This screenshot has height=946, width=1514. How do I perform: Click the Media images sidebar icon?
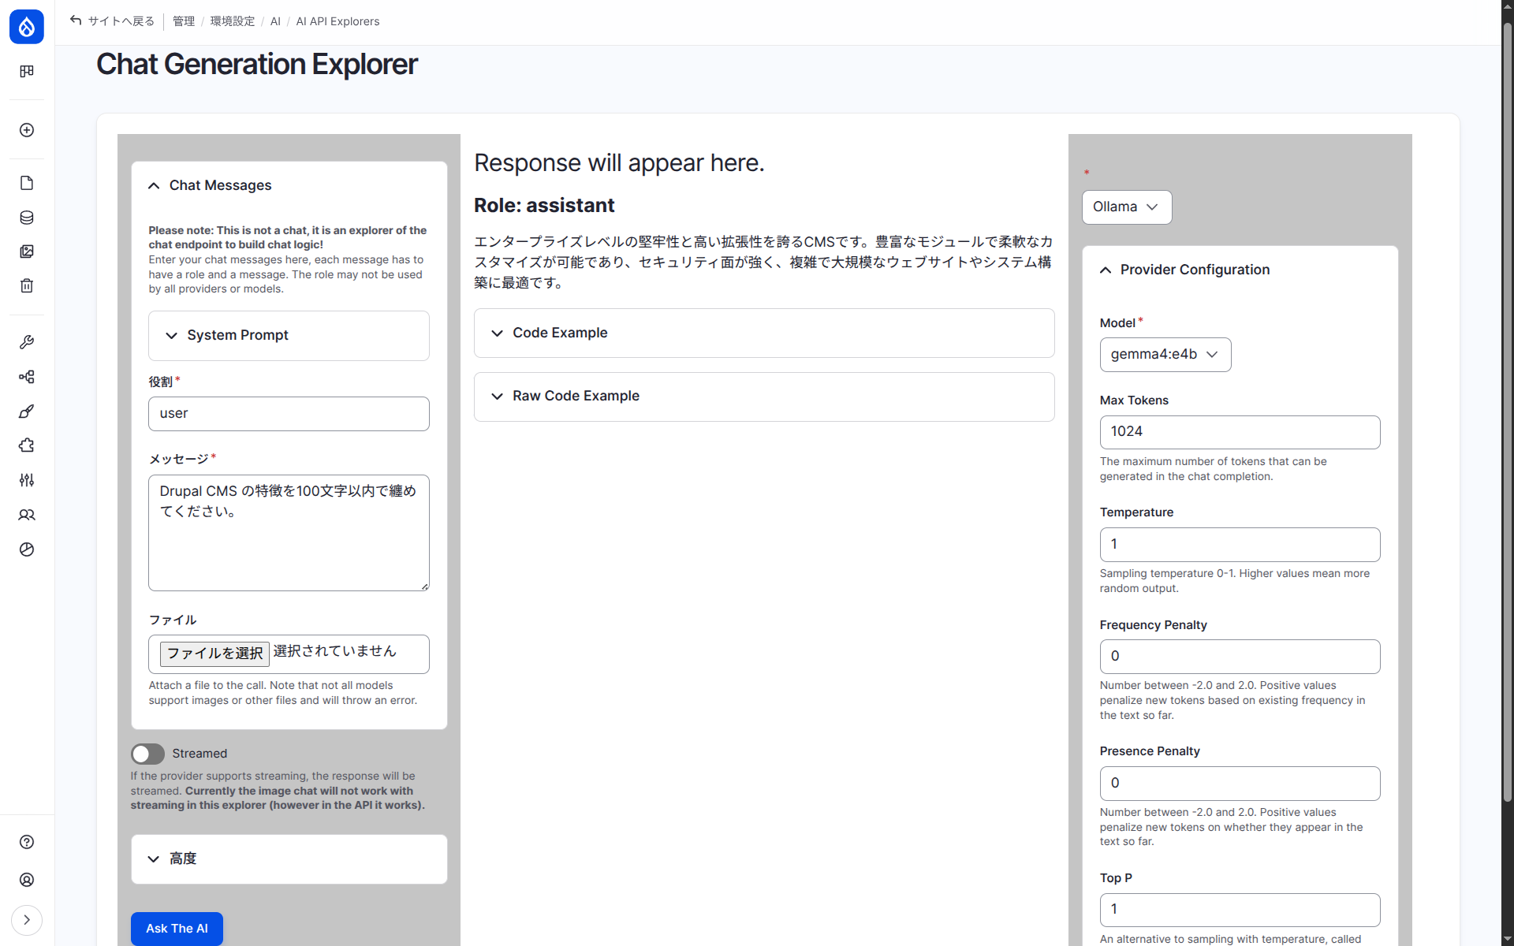coord(27,251)
